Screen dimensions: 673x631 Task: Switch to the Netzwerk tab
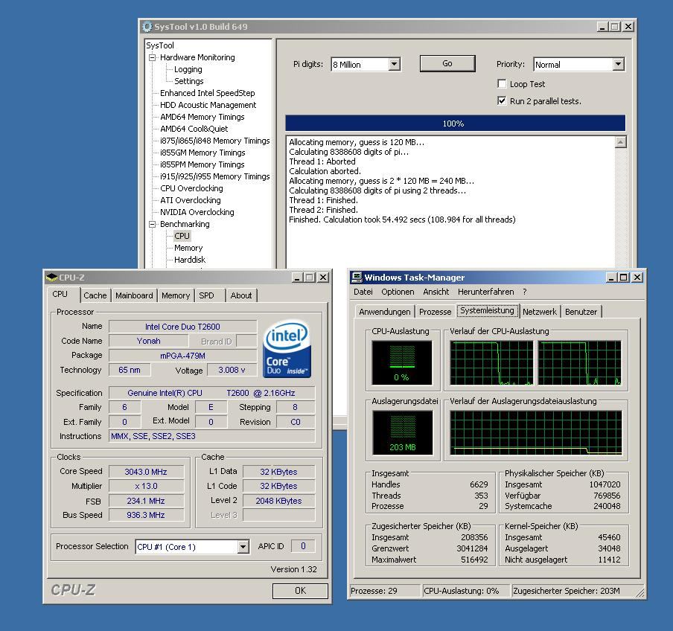(x=540, y=312)
